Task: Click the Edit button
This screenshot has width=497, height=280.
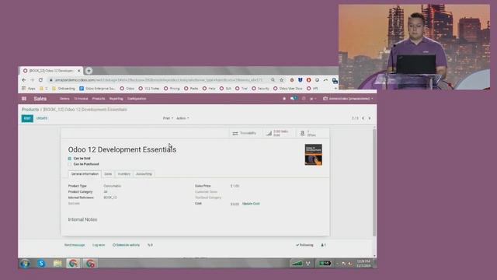Action: pos(27,118)
